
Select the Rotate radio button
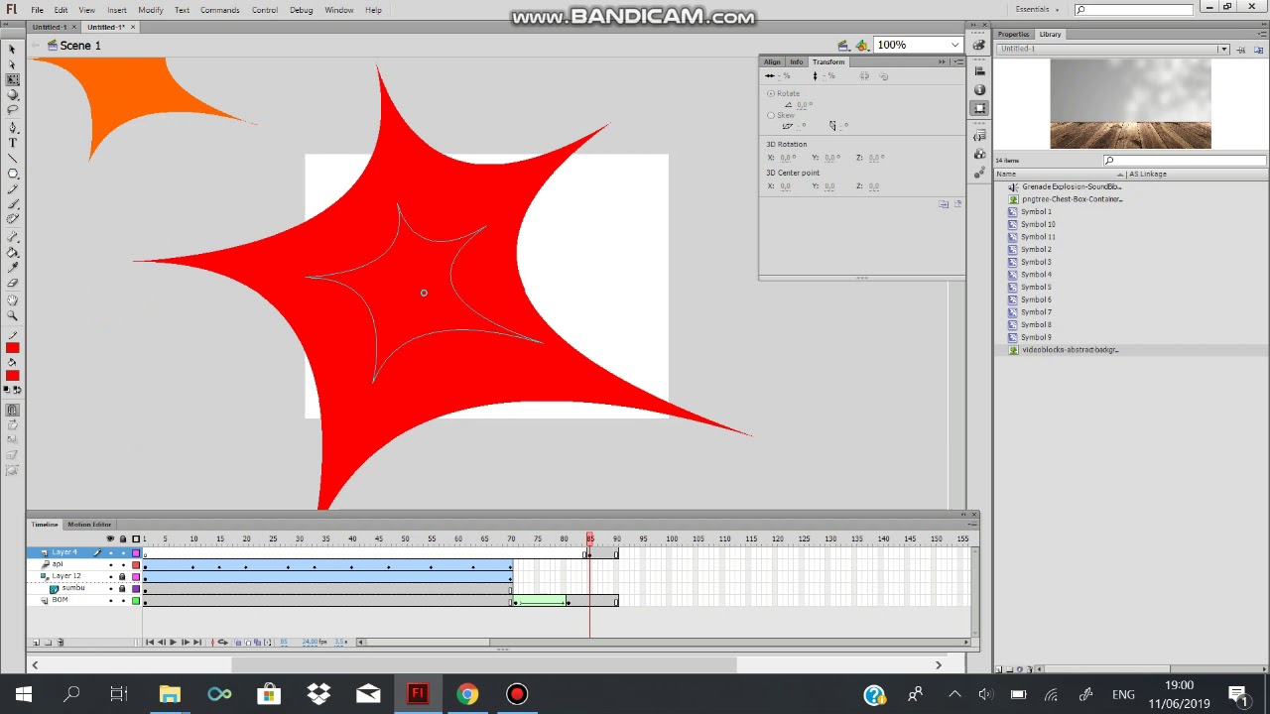771,93
